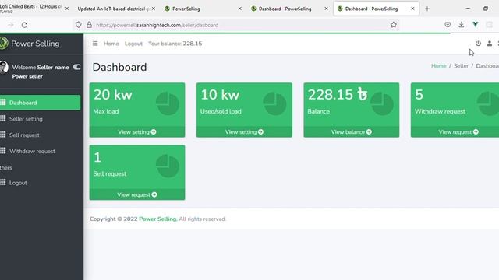Open the user profile icon in navbar
This screenshot has height=280, width=499.
click(x=490, y=44)
